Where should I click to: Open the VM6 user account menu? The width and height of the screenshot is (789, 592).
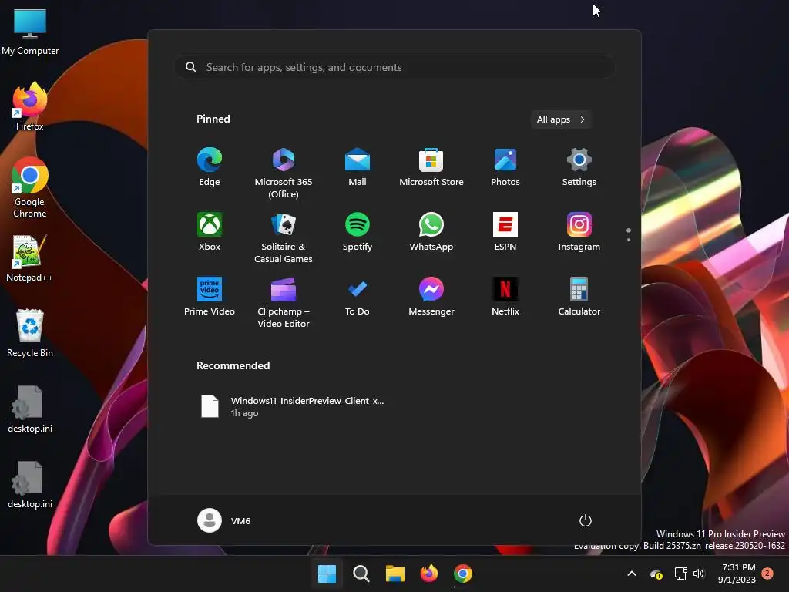pos(224,520)
